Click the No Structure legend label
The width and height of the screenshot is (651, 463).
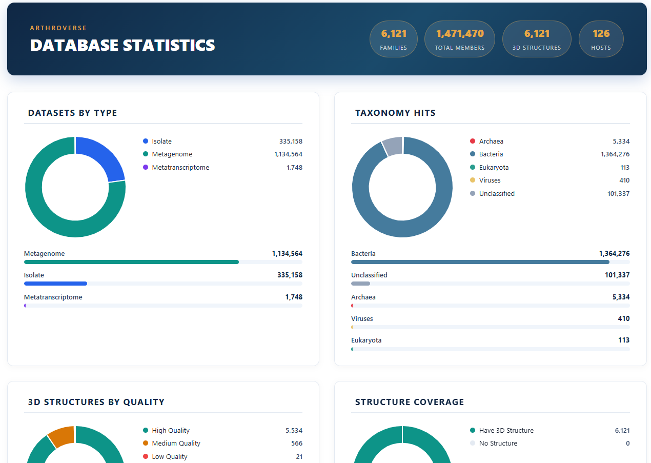coord(498,443)
